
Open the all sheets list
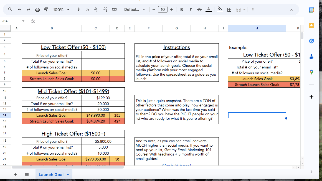pyautogui.click(x=27, y=175)
